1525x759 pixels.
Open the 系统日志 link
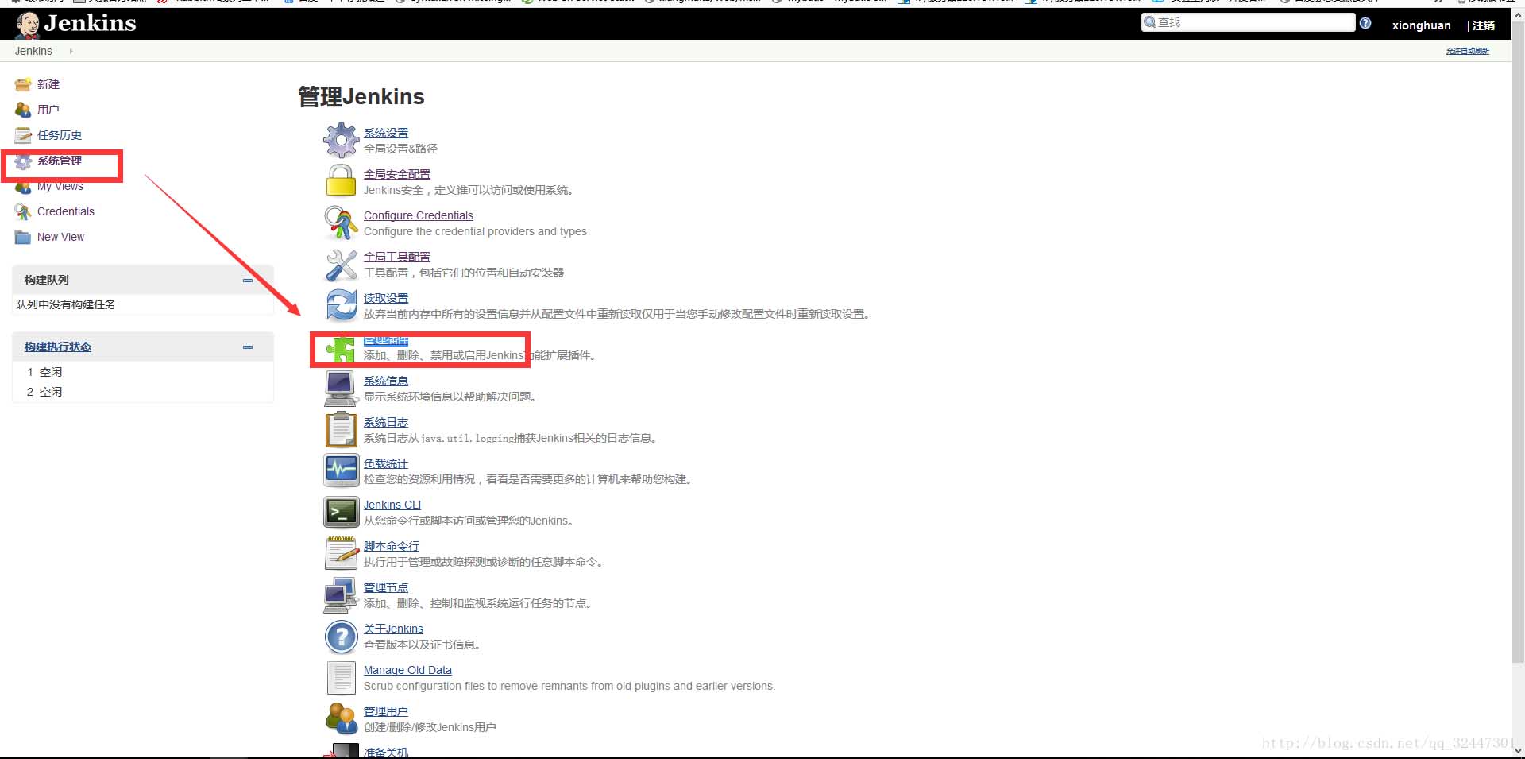[386, 422]
